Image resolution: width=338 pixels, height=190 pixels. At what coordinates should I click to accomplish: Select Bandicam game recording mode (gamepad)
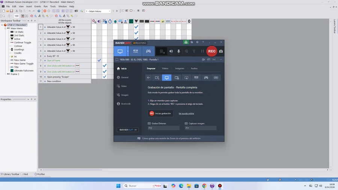pyautogui.click(x=148, y=51)
